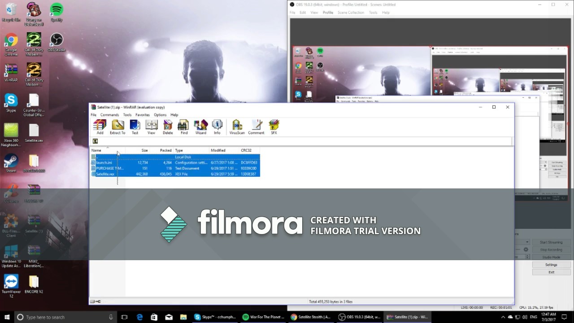This screenshot has height=323, width=574.
Task: Open the Windows Start menu
Action: point(7,317)
